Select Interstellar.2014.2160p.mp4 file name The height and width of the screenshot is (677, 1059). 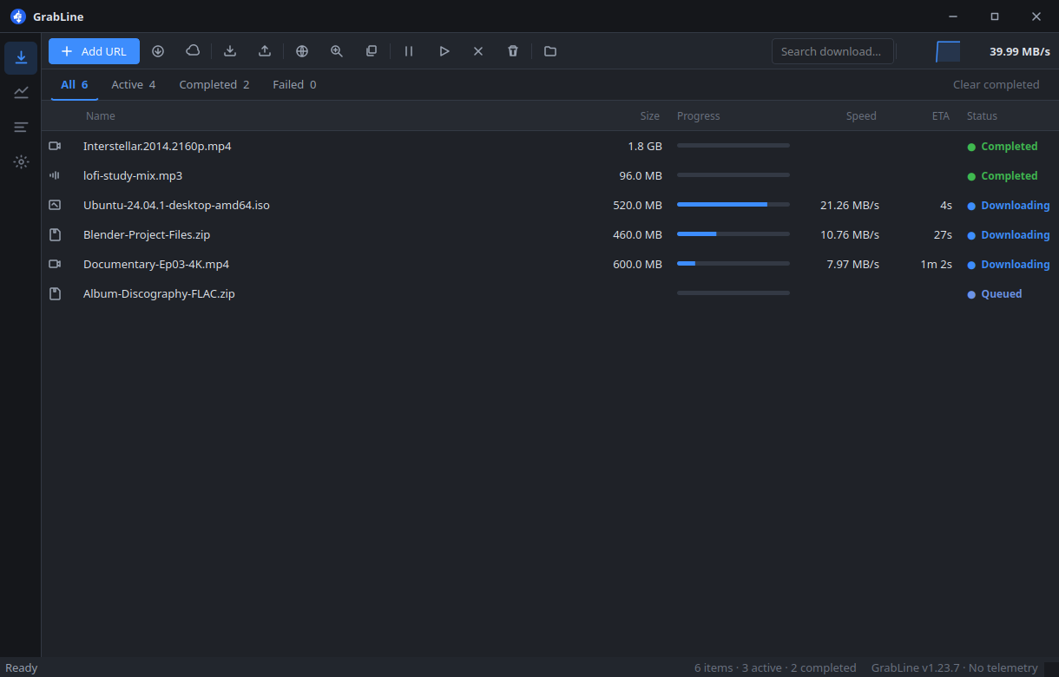point(157,147)
